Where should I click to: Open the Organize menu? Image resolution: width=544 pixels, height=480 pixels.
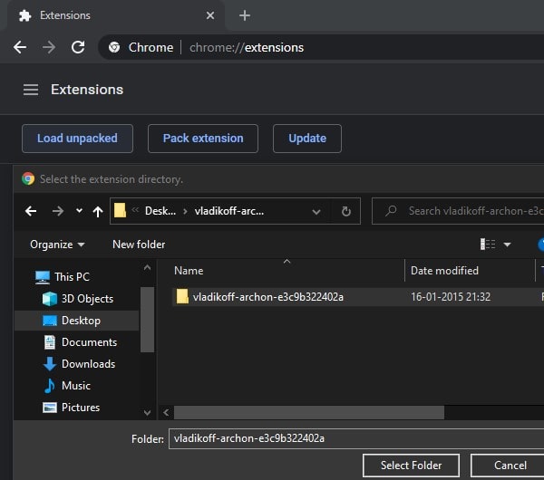click(x=57, y=245)
